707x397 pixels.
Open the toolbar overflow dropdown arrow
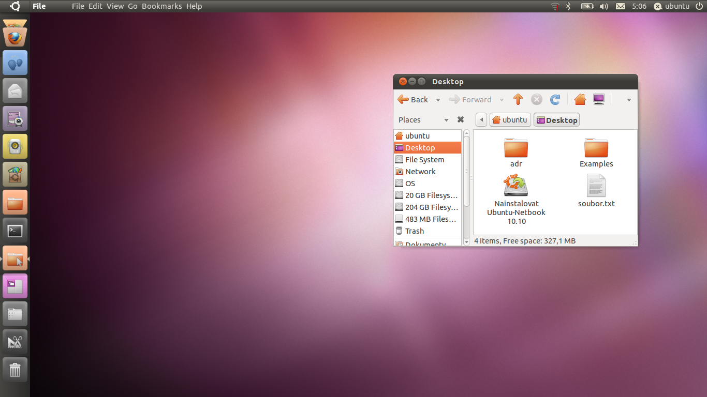click(x=629, y=100)
